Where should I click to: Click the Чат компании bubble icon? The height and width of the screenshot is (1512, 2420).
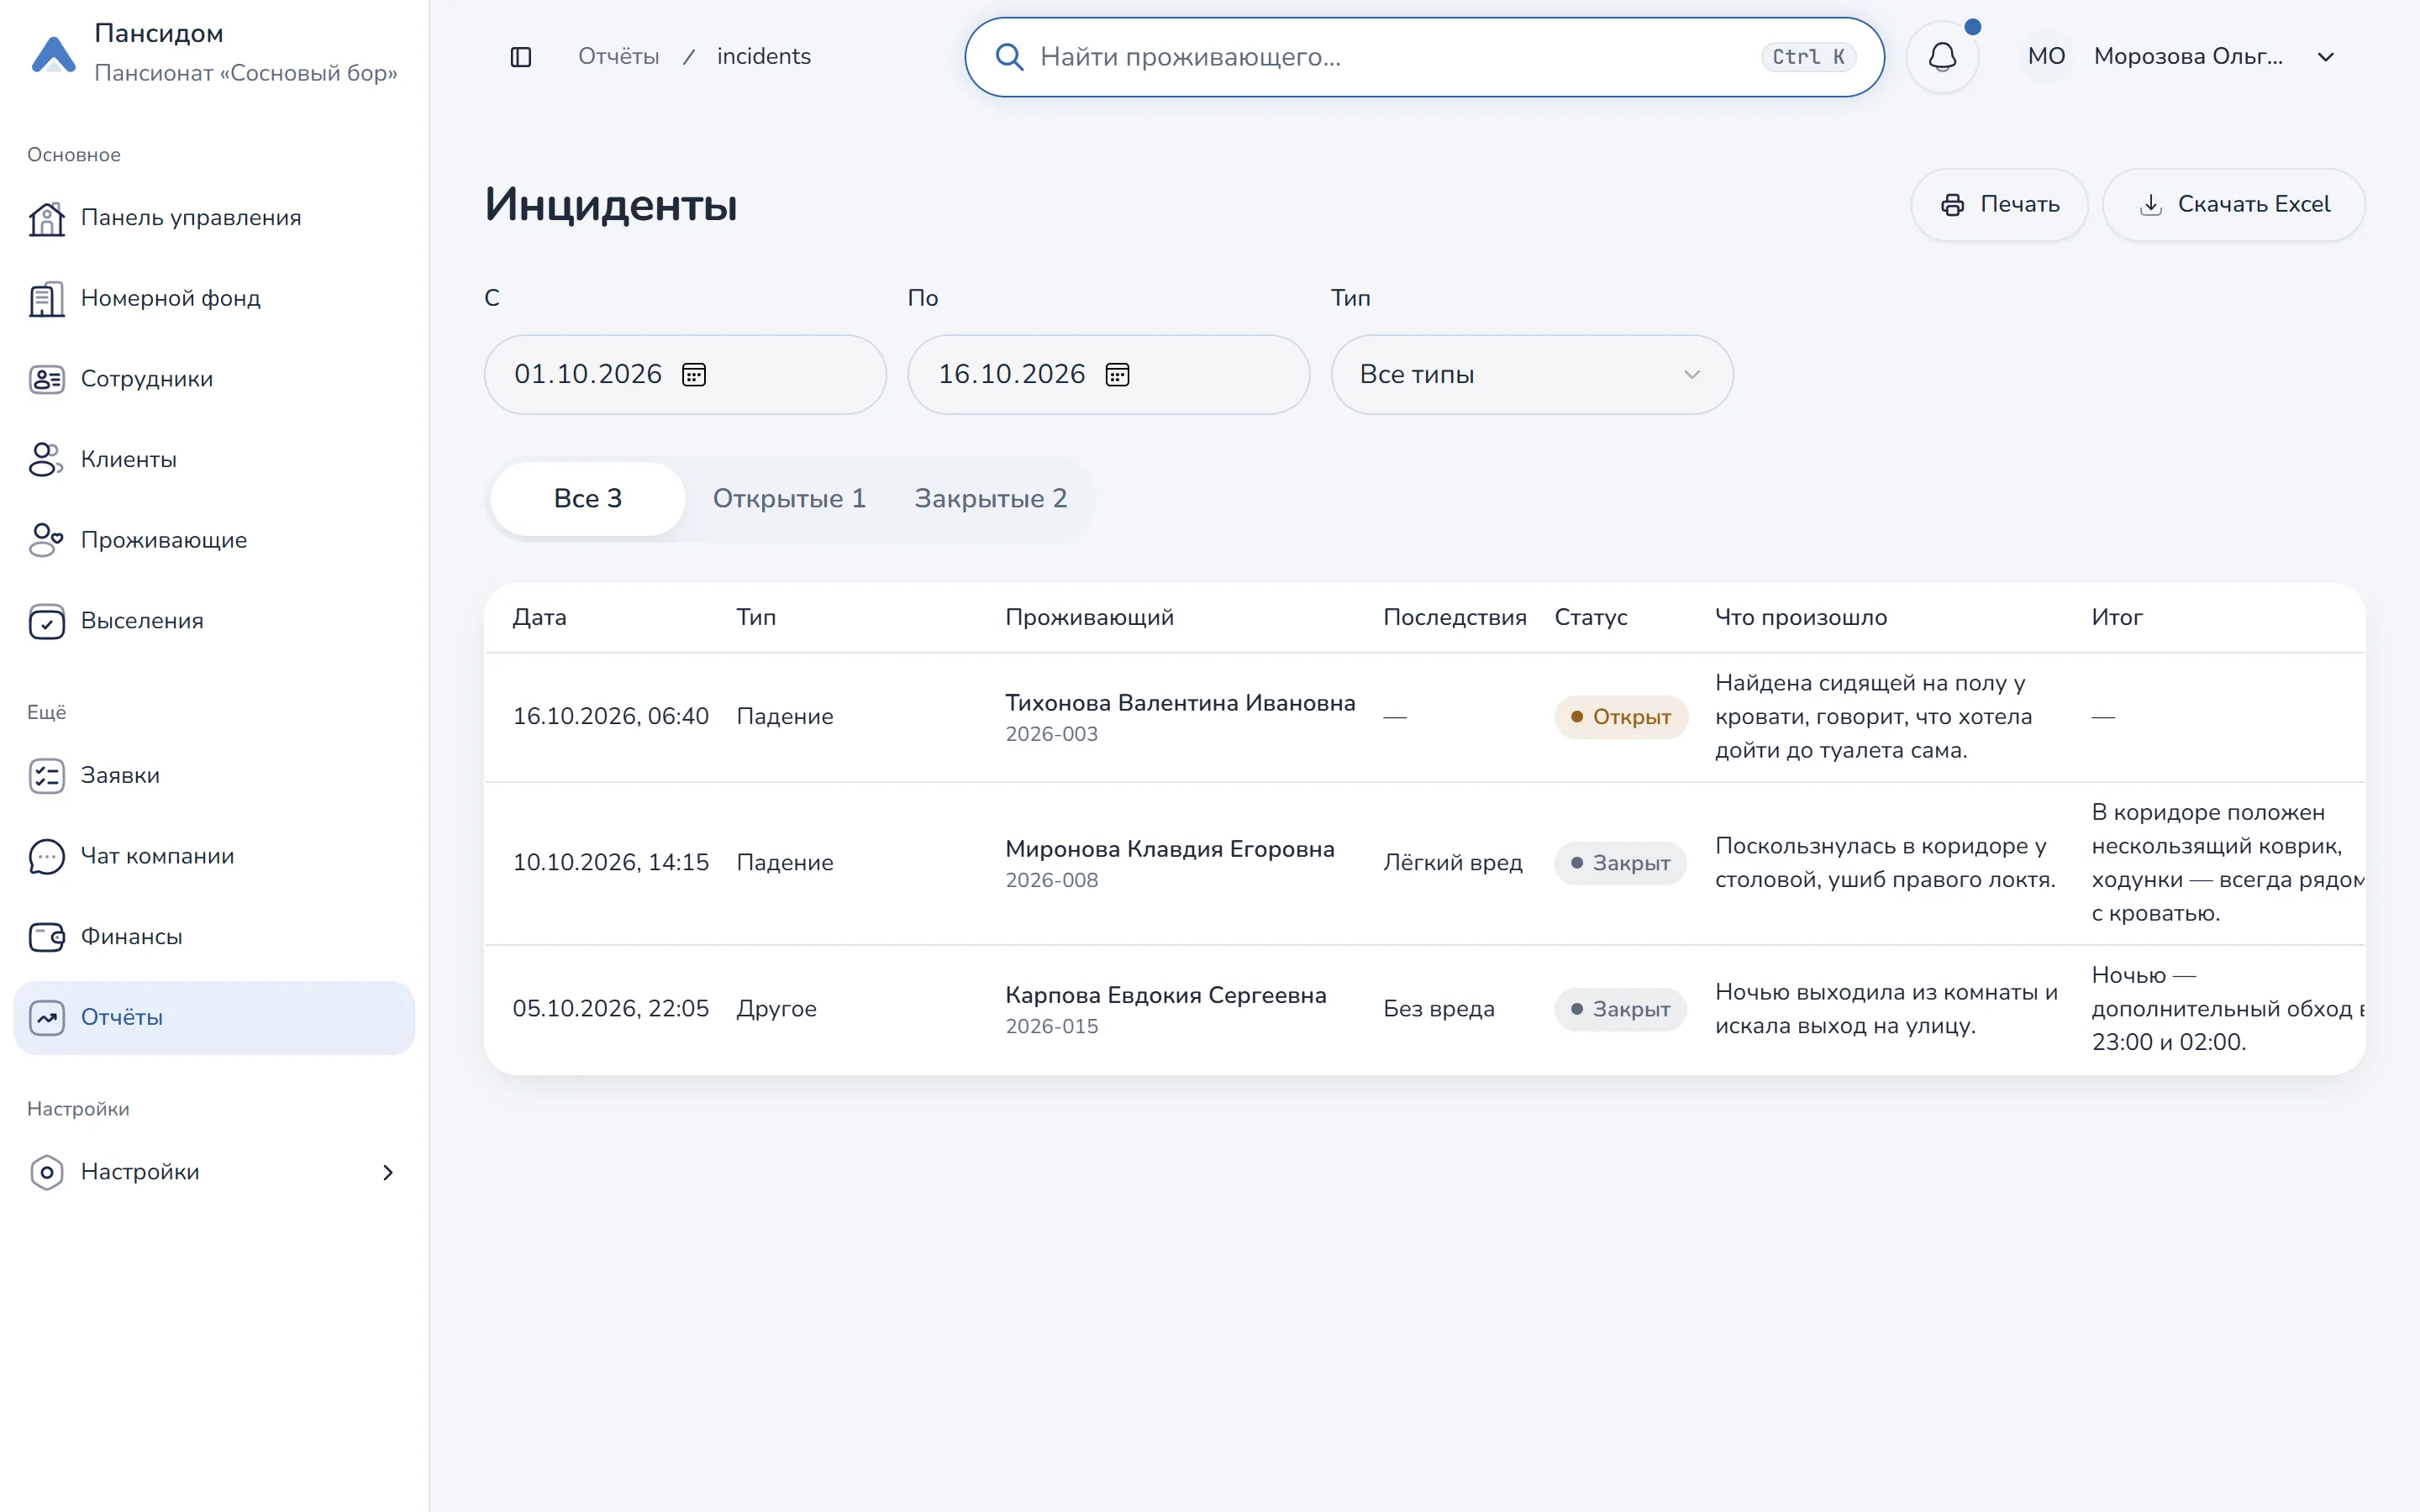click(46, 856)
